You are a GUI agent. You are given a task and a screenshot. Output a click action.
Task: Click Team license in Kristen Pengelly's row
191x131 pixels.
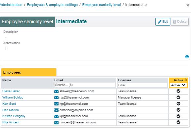pyautogui.click(x=127, y=116)
